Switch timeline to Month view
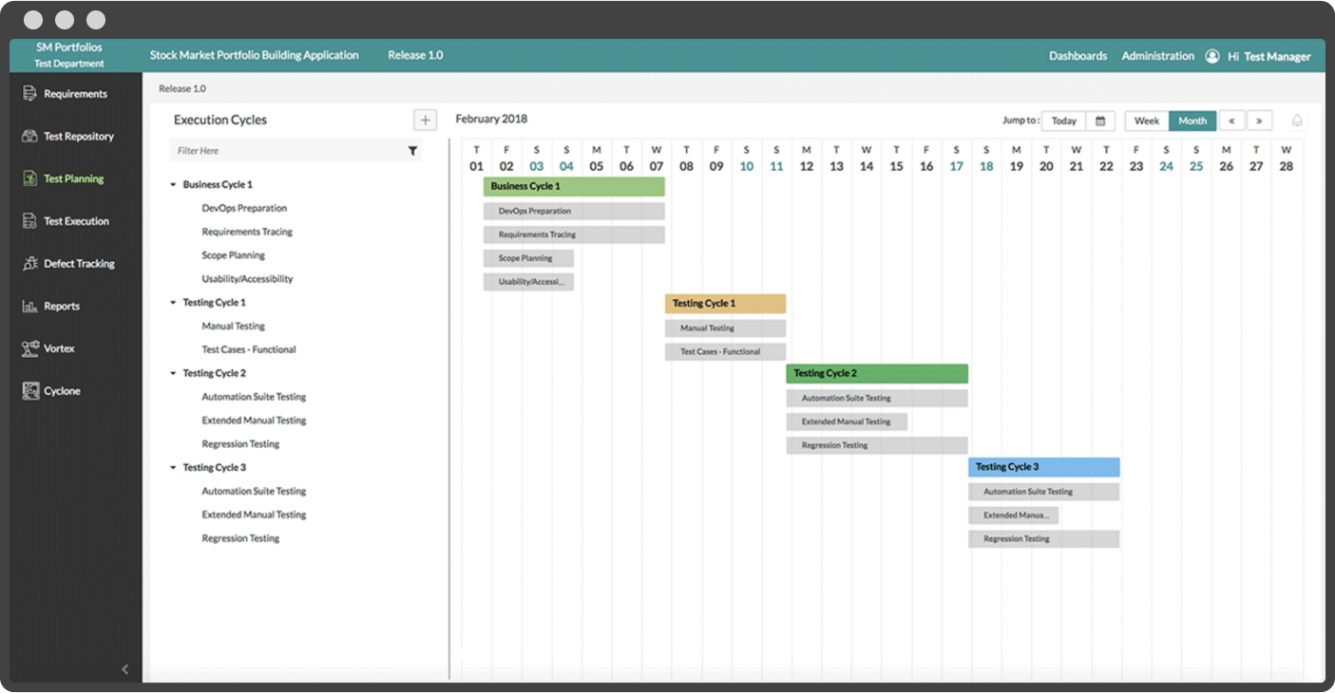Screen dimensions: 1335x693 click(x=1192, y=121)
